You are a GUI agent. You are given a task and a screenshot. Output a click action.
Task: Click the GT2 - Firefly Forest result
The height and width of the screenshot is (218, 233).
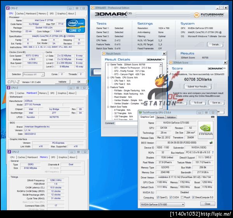(129, 71)
